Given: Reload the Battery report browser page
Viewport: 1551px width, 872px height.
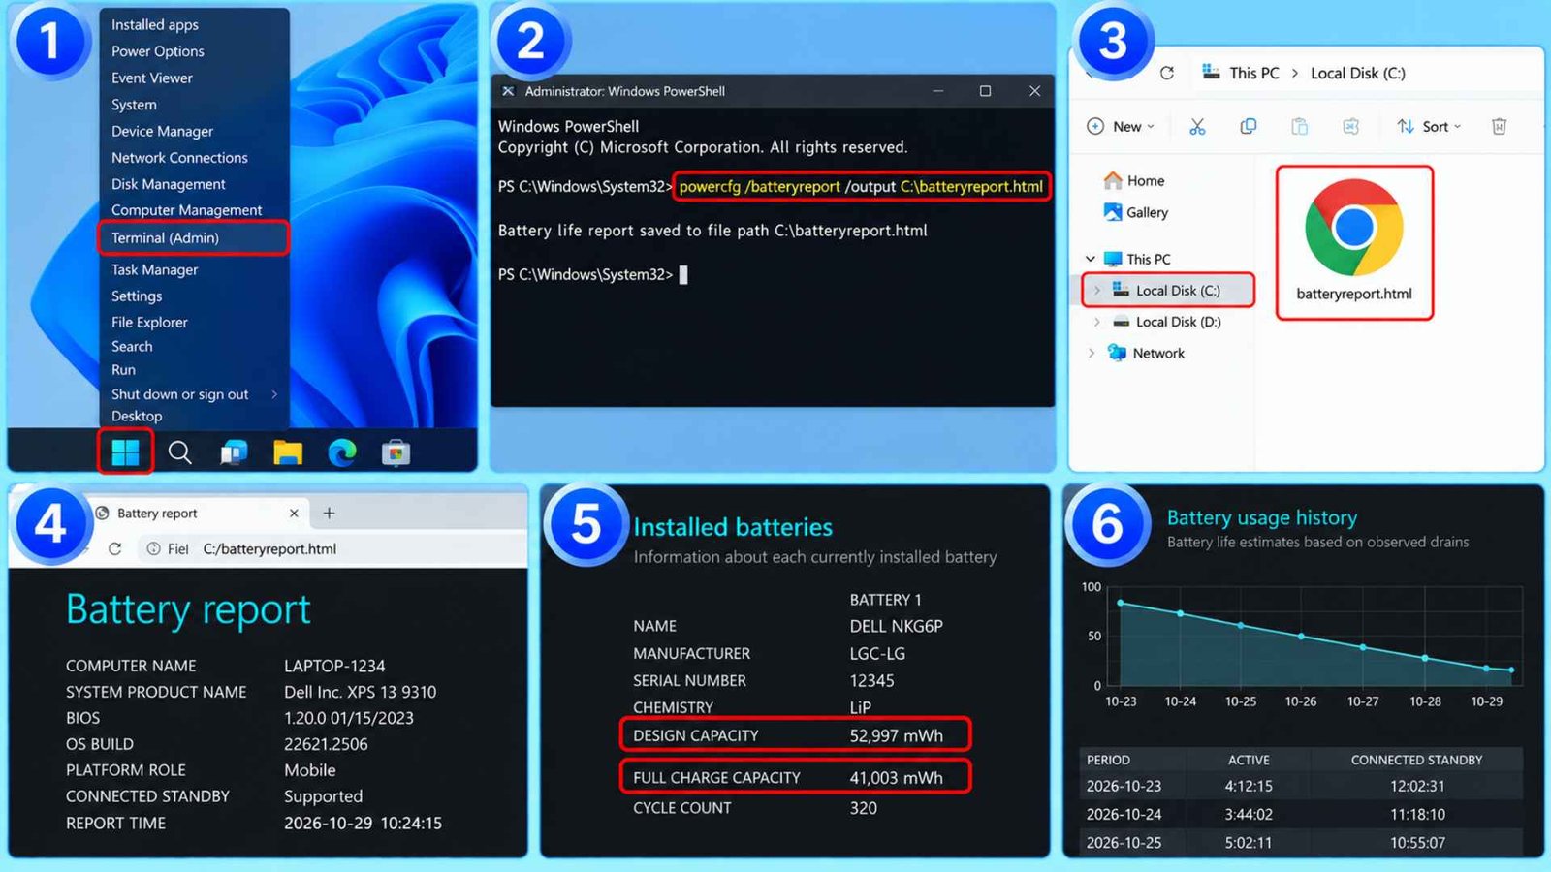Looking at the screenshot, I should [114, 548].
